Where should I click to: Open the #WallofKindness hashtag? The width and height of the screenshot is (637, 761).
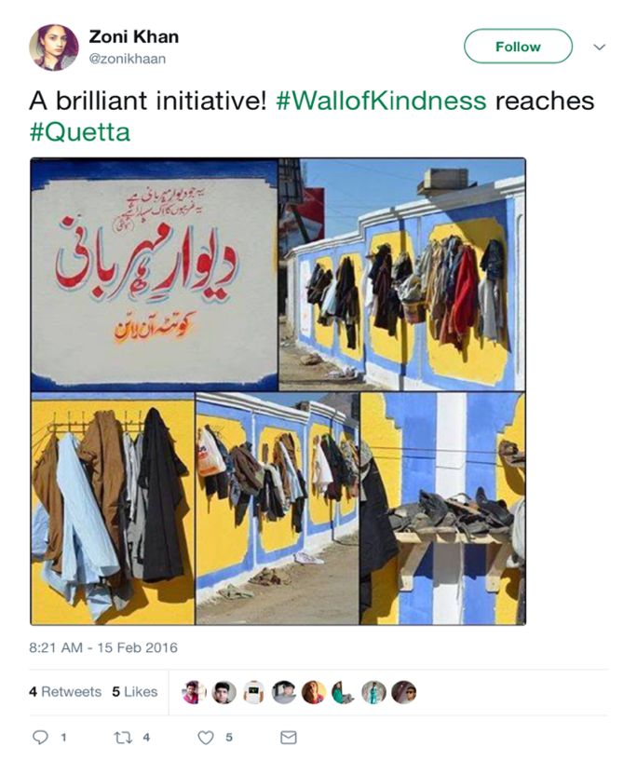[381, 101]
